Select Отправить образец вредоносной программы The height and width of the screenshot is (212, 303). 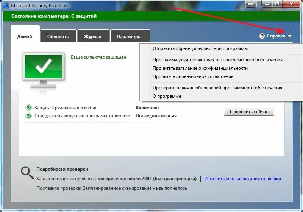(x=221, y=48)
